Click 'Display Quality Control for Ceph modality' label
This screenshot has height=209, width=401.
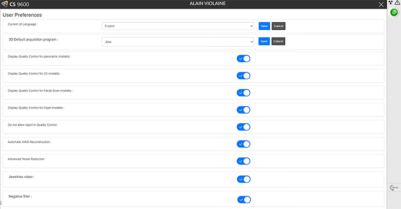pos(36,108)
